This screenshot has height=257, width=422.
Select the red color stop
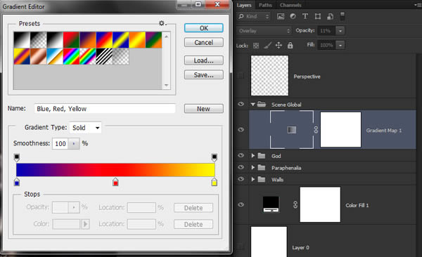pyautogui.click(x=115, y=182)
